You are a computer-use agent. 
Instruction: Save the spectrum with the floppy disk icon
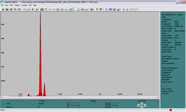click(x=7, y=9)
